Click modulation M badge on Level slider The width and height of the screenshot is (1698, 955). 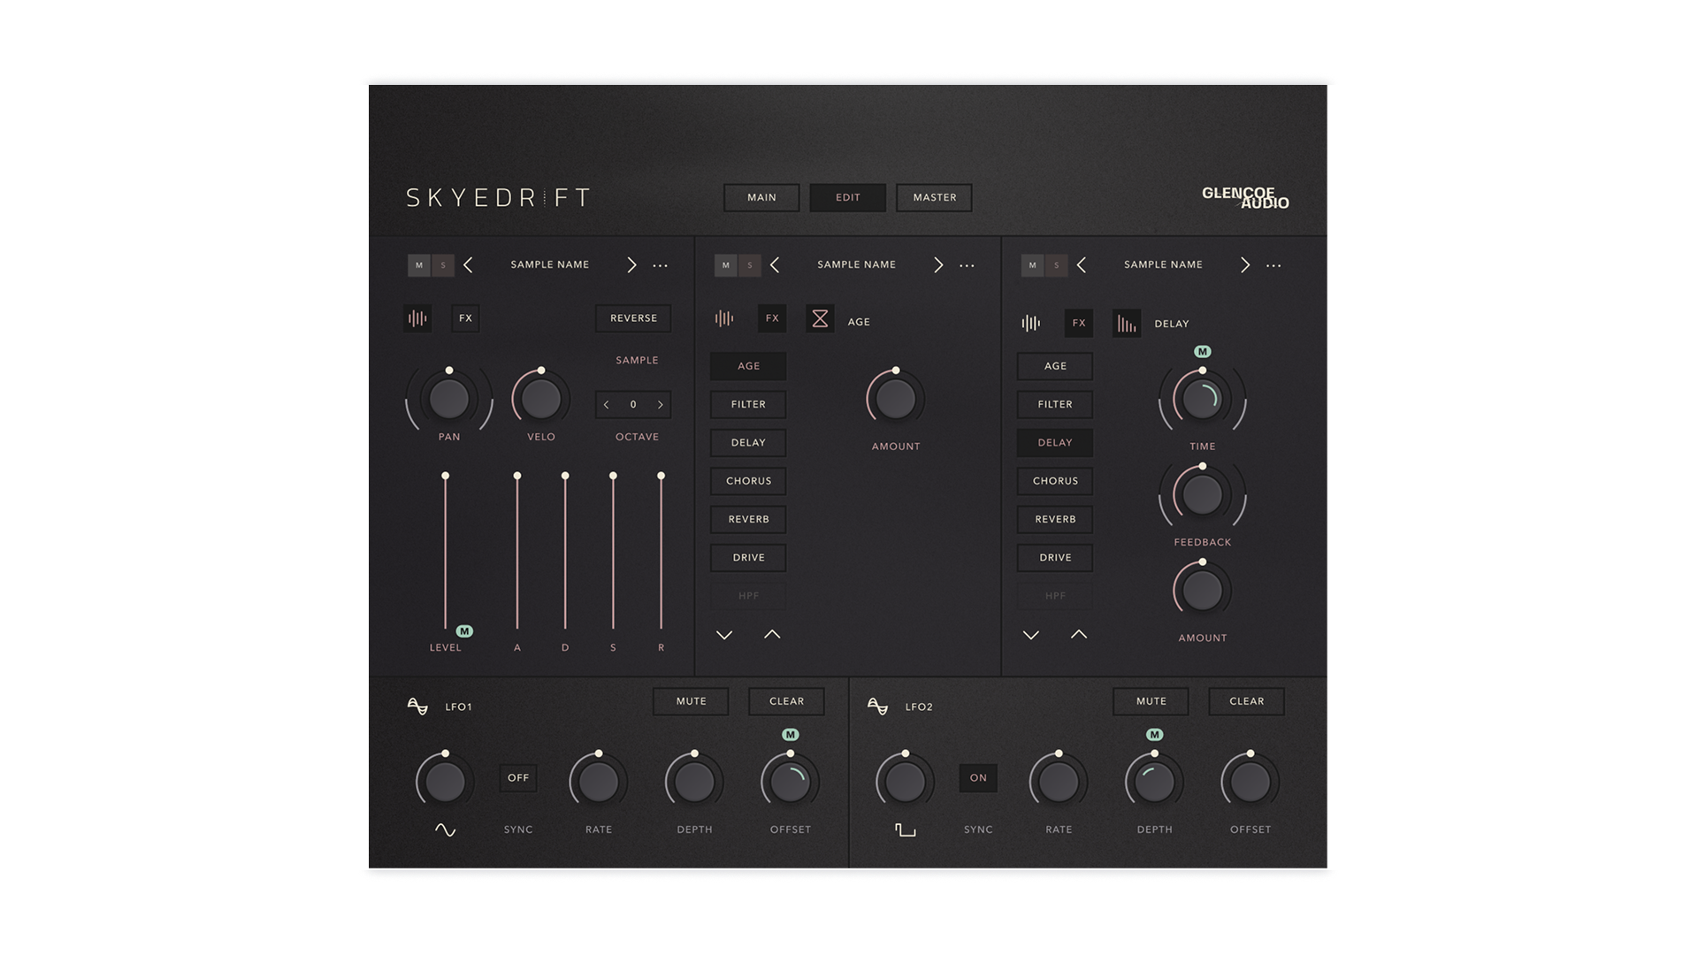tap(464, 631)
